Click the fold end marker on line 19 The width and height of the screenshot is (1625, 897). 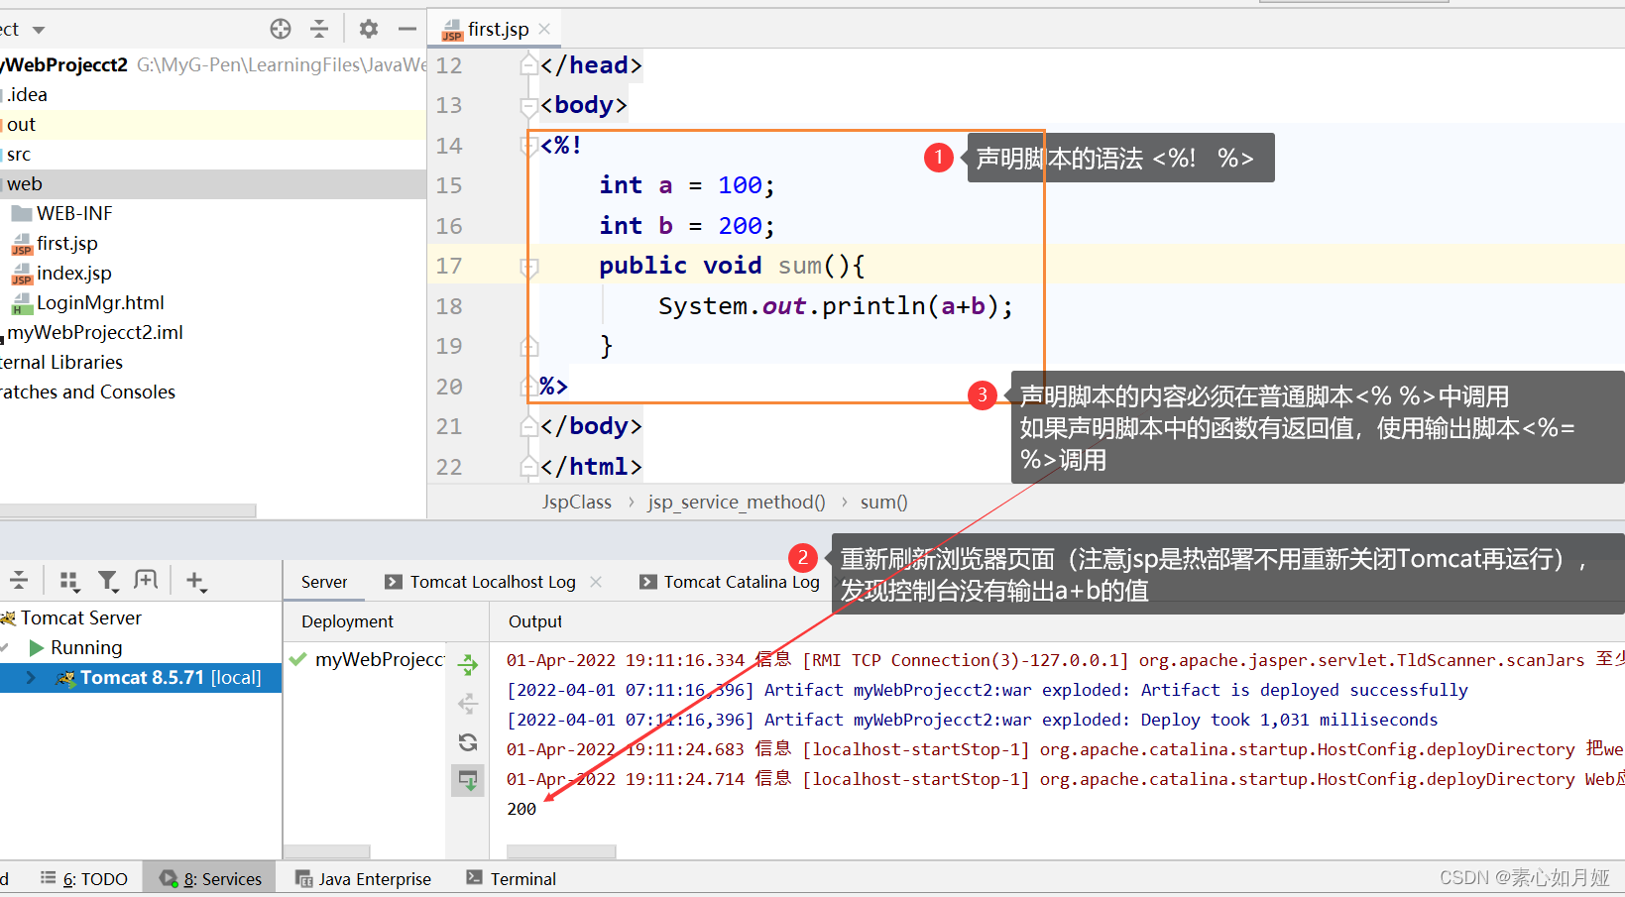point(529,346)
